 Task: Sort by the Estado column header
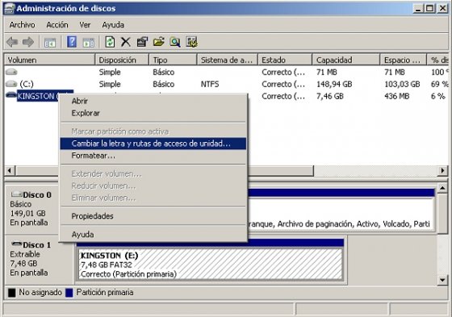click(285, 60)
